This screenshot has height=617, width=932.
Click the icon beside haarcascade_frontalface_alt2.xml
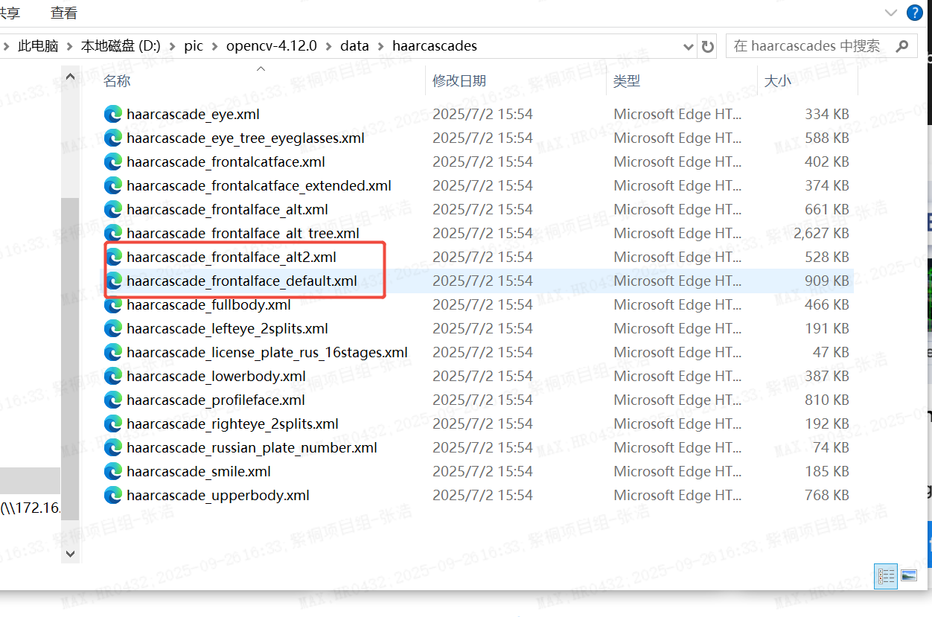point(113,257)
